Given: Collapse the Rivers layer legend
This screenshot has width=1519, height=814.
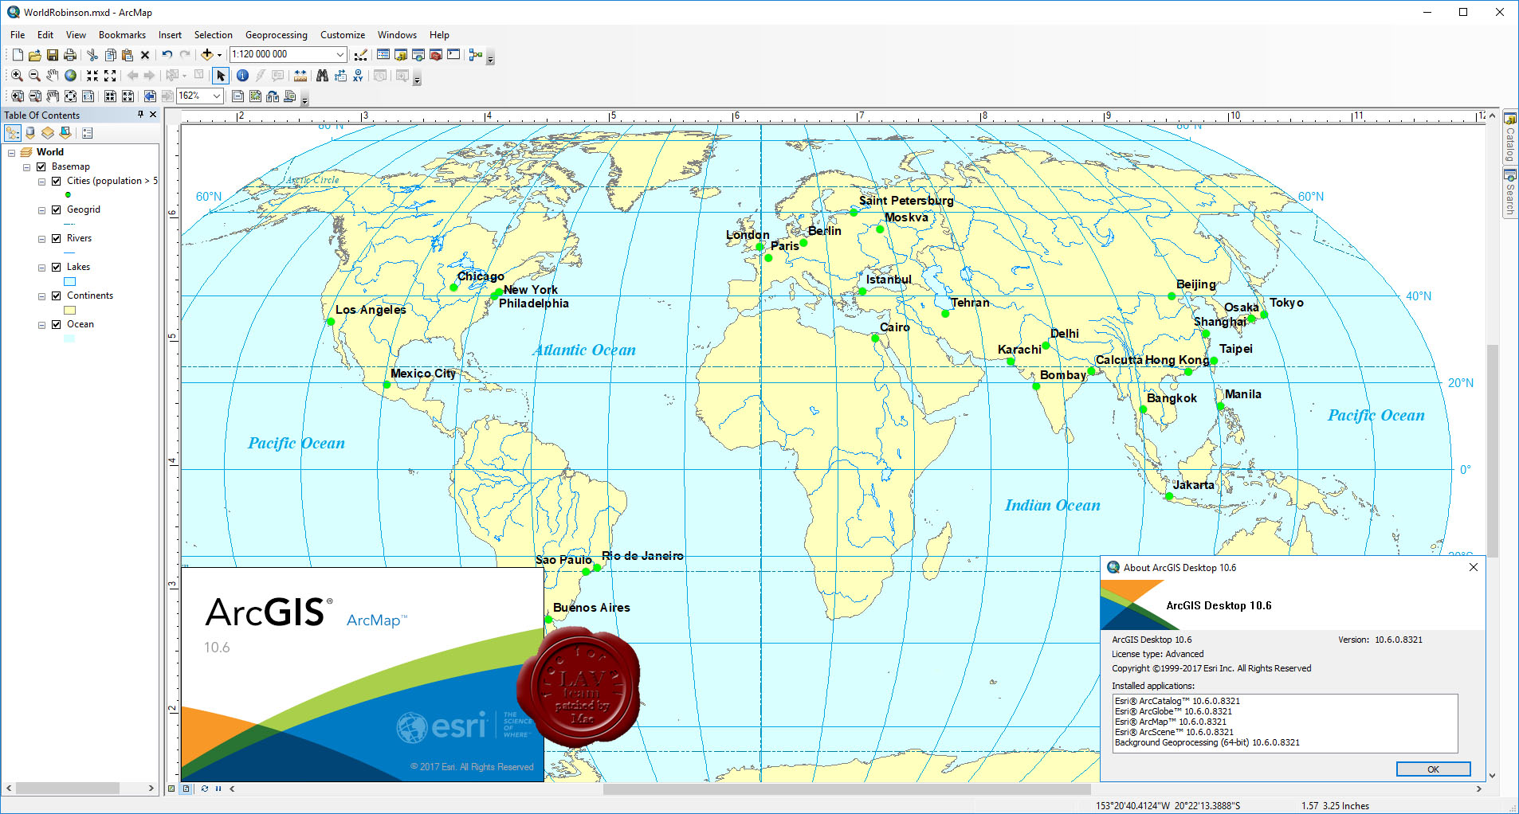Looking at the screenshot, I should pos(41,239).
